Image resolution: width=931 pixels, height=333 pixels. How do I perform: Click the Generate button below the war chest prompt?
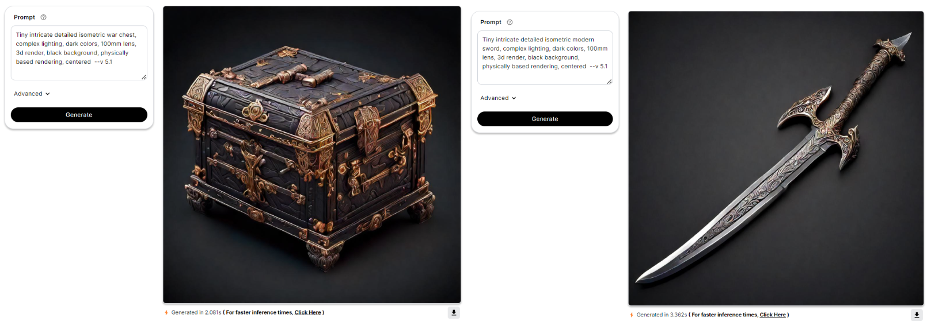(x=79, y=115)
